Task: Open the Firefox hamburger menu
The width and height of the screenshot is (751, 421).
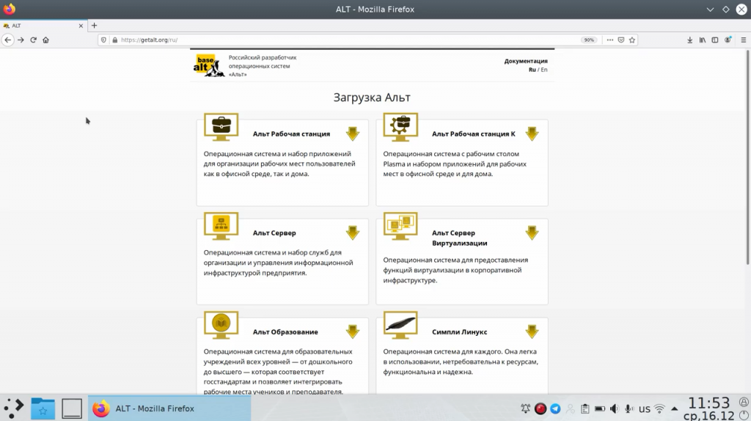Action: pos(744,40)
